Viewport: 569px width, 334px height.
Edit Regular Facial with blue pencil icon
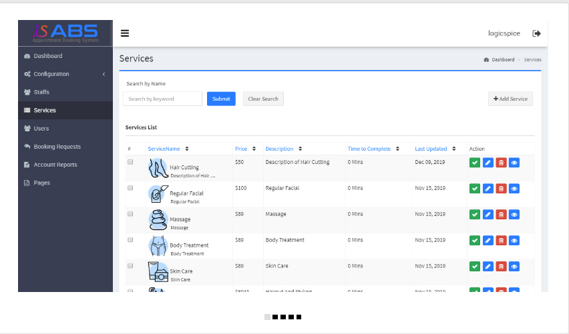pyautogui.click(x=488, y=189)
